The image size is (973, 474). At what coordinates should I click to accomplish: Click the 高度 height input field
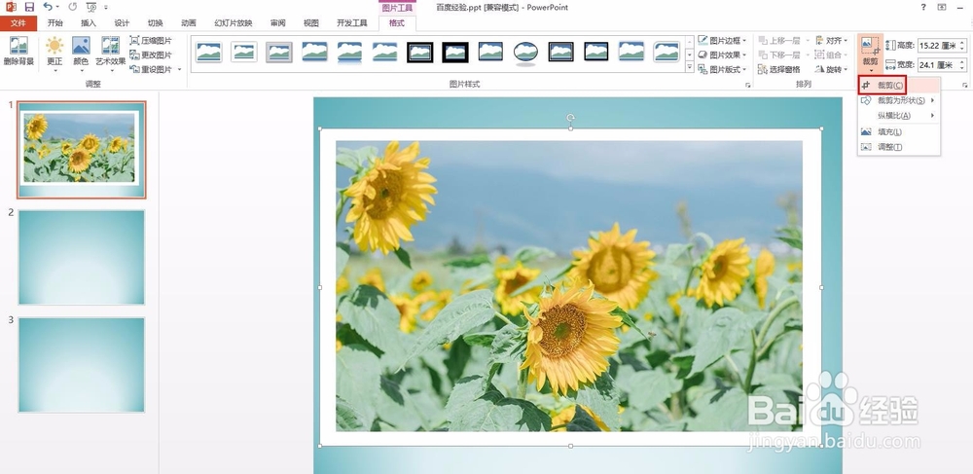(x=937, y=46)
